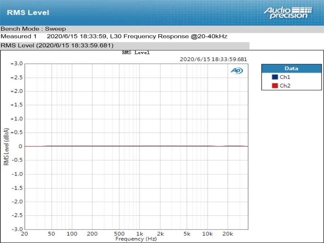
Task: Click the -1.5 y-axis value
Action: 17,188
